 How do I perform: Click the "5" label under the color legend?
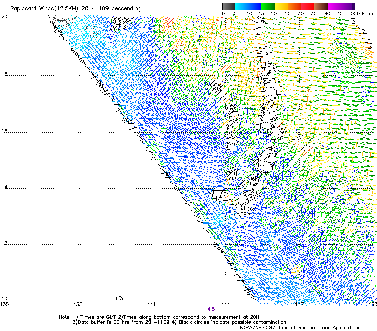pos(235,14)
